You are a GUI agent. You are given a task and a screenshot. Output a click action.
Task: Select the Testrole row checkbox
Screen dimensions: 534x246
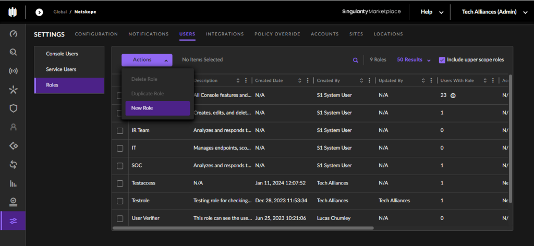120,201
